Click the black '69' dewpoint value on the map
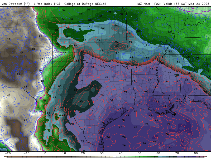This screenshot has width=211, height=158. click(x=75, y=90)
